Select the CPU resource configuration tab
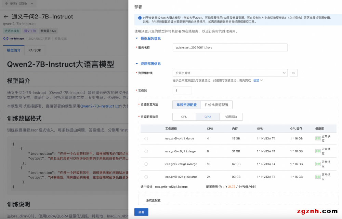Image resolution: width=342 pixels, height=219 pixels. click(184, 117)
